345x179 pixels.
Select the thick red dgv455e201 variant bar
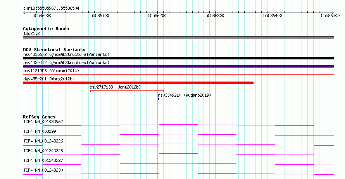click(x=138, y=83)
